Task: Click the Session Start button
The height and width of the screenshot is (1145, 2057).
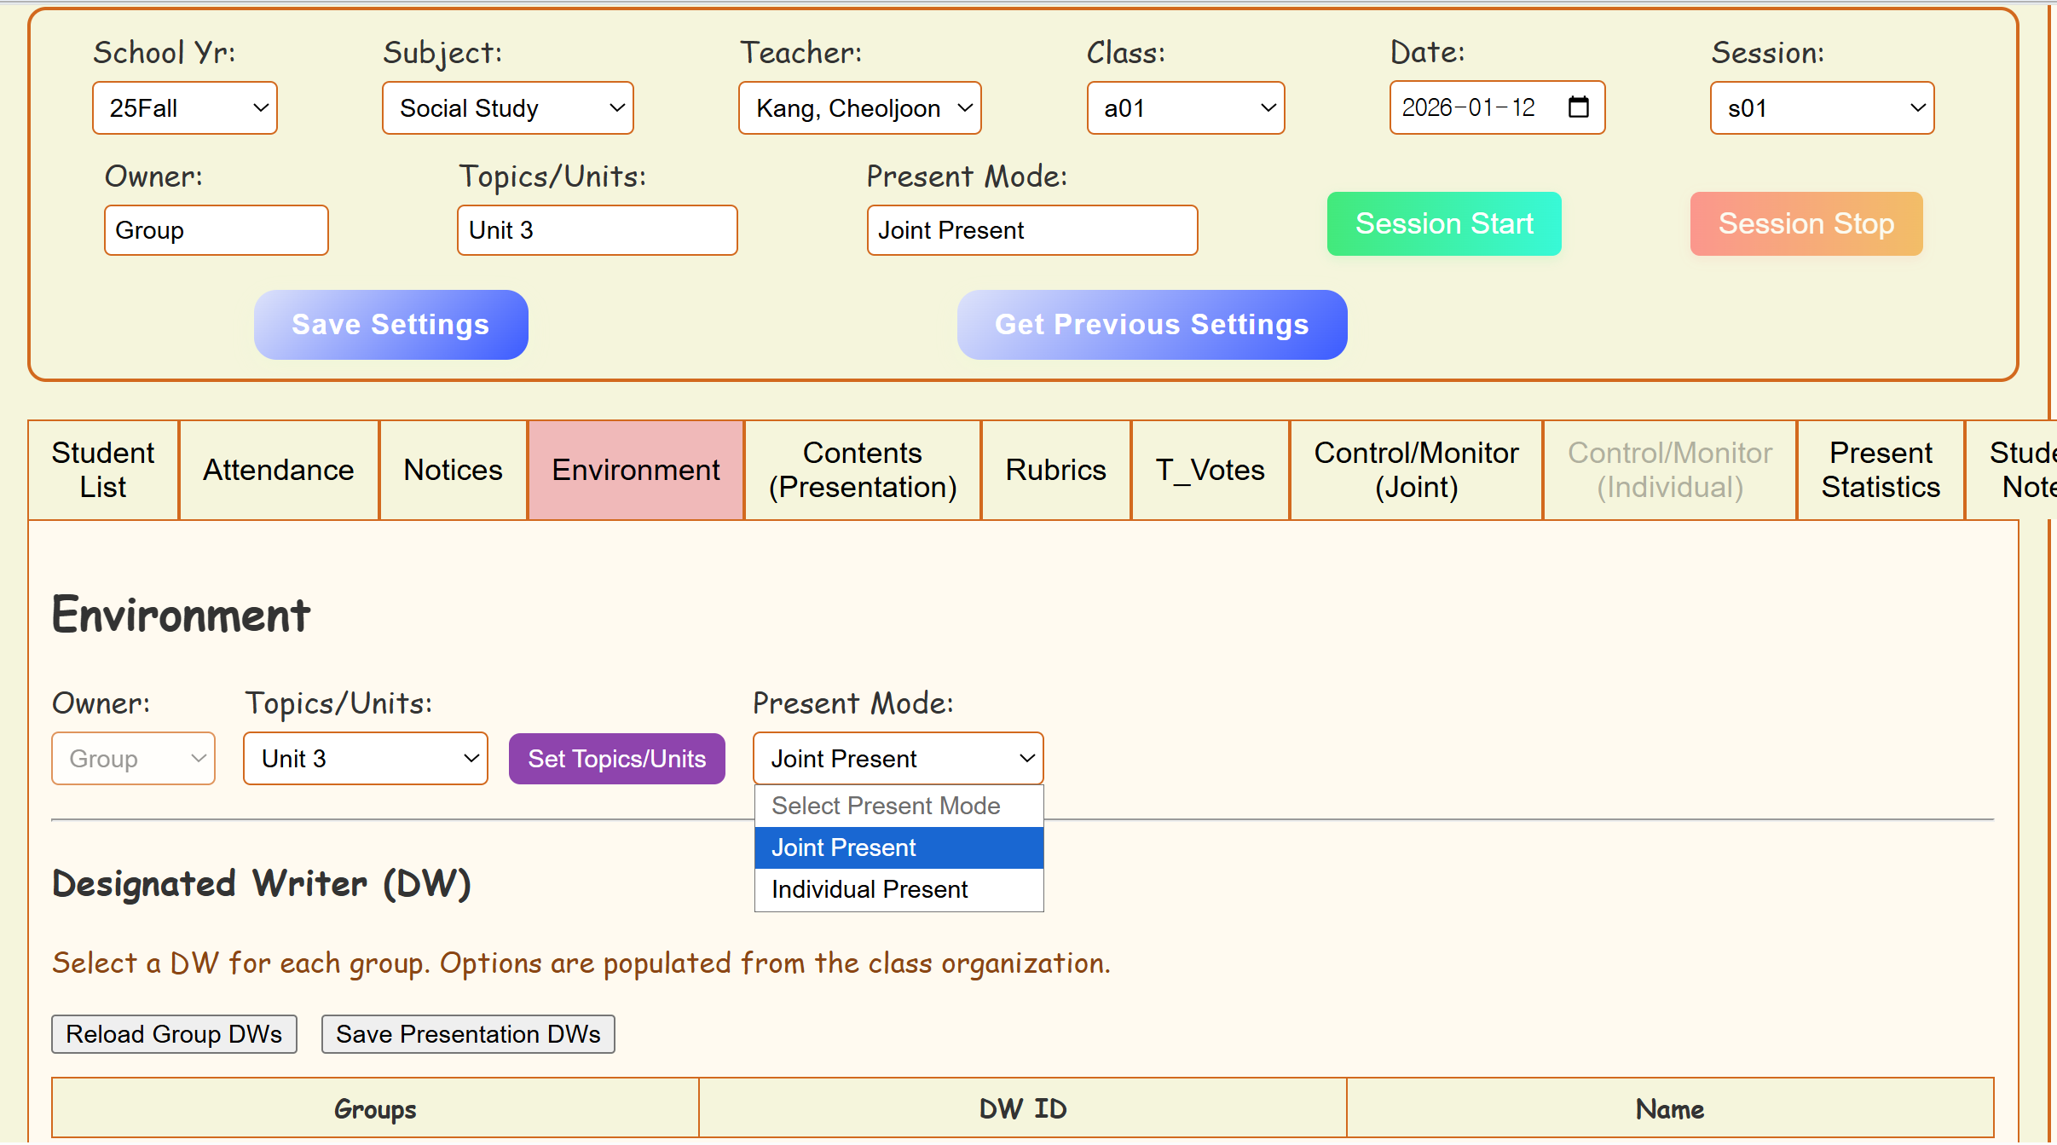Action: pyautogui.click(x=1443, y=223)
